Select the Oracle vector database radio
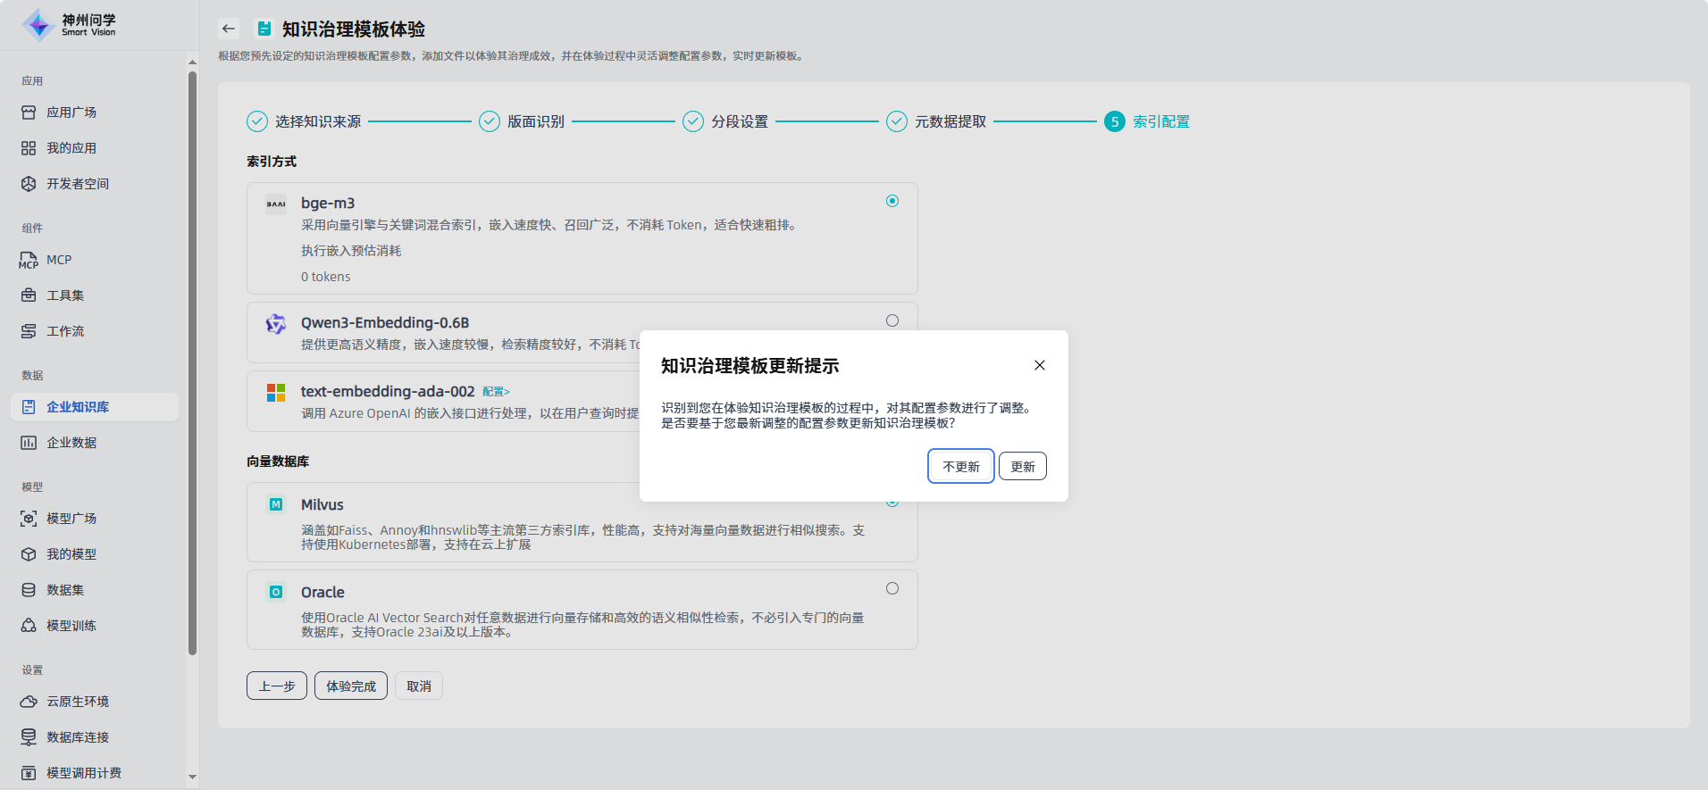Screen dimensions: 1708x790 click(892, 588)
